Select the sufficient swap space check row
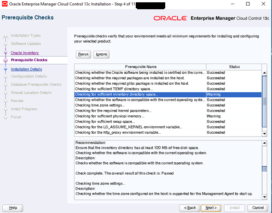Screen dimensions: 272x213 point(168,122)
